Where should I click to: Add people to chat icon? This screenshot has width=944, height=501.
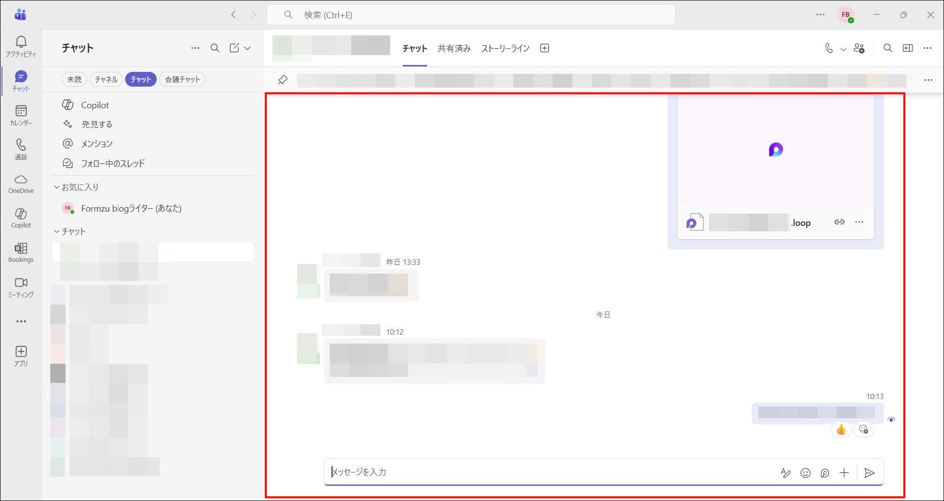pyautogui.click(x=859, y=48)
